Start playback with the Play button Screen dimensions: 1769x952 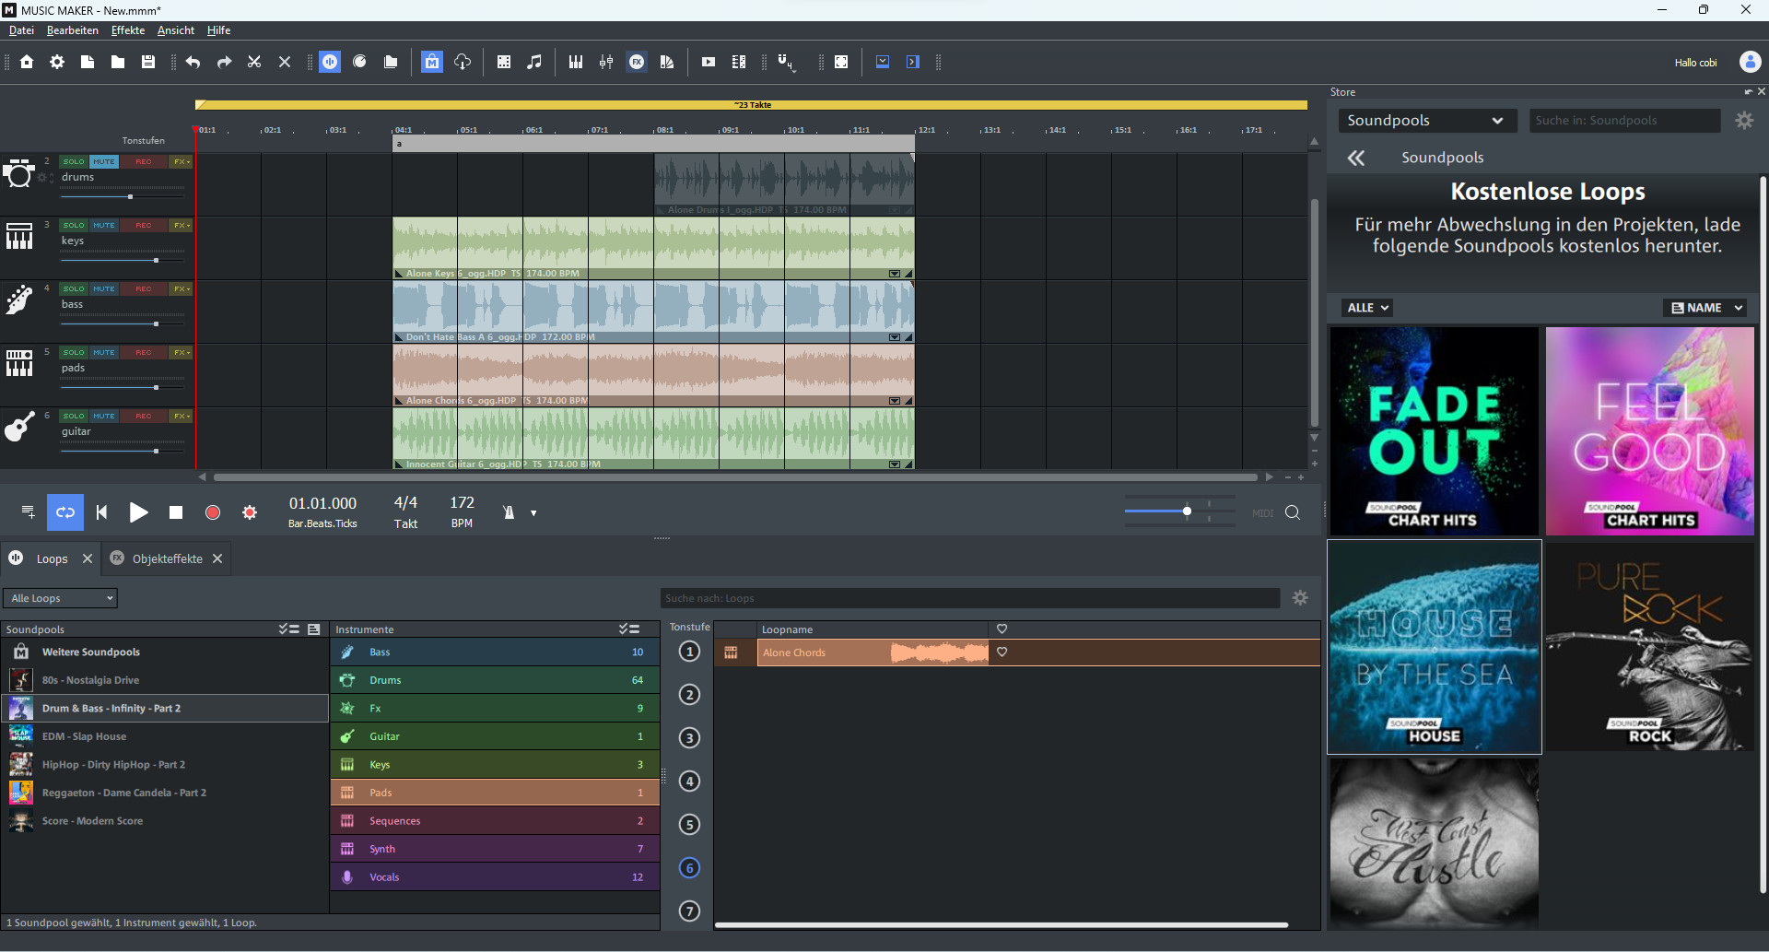[x=138, y=512]
